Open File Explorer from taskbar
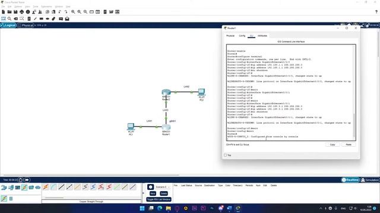 click(x=169, y=208)
